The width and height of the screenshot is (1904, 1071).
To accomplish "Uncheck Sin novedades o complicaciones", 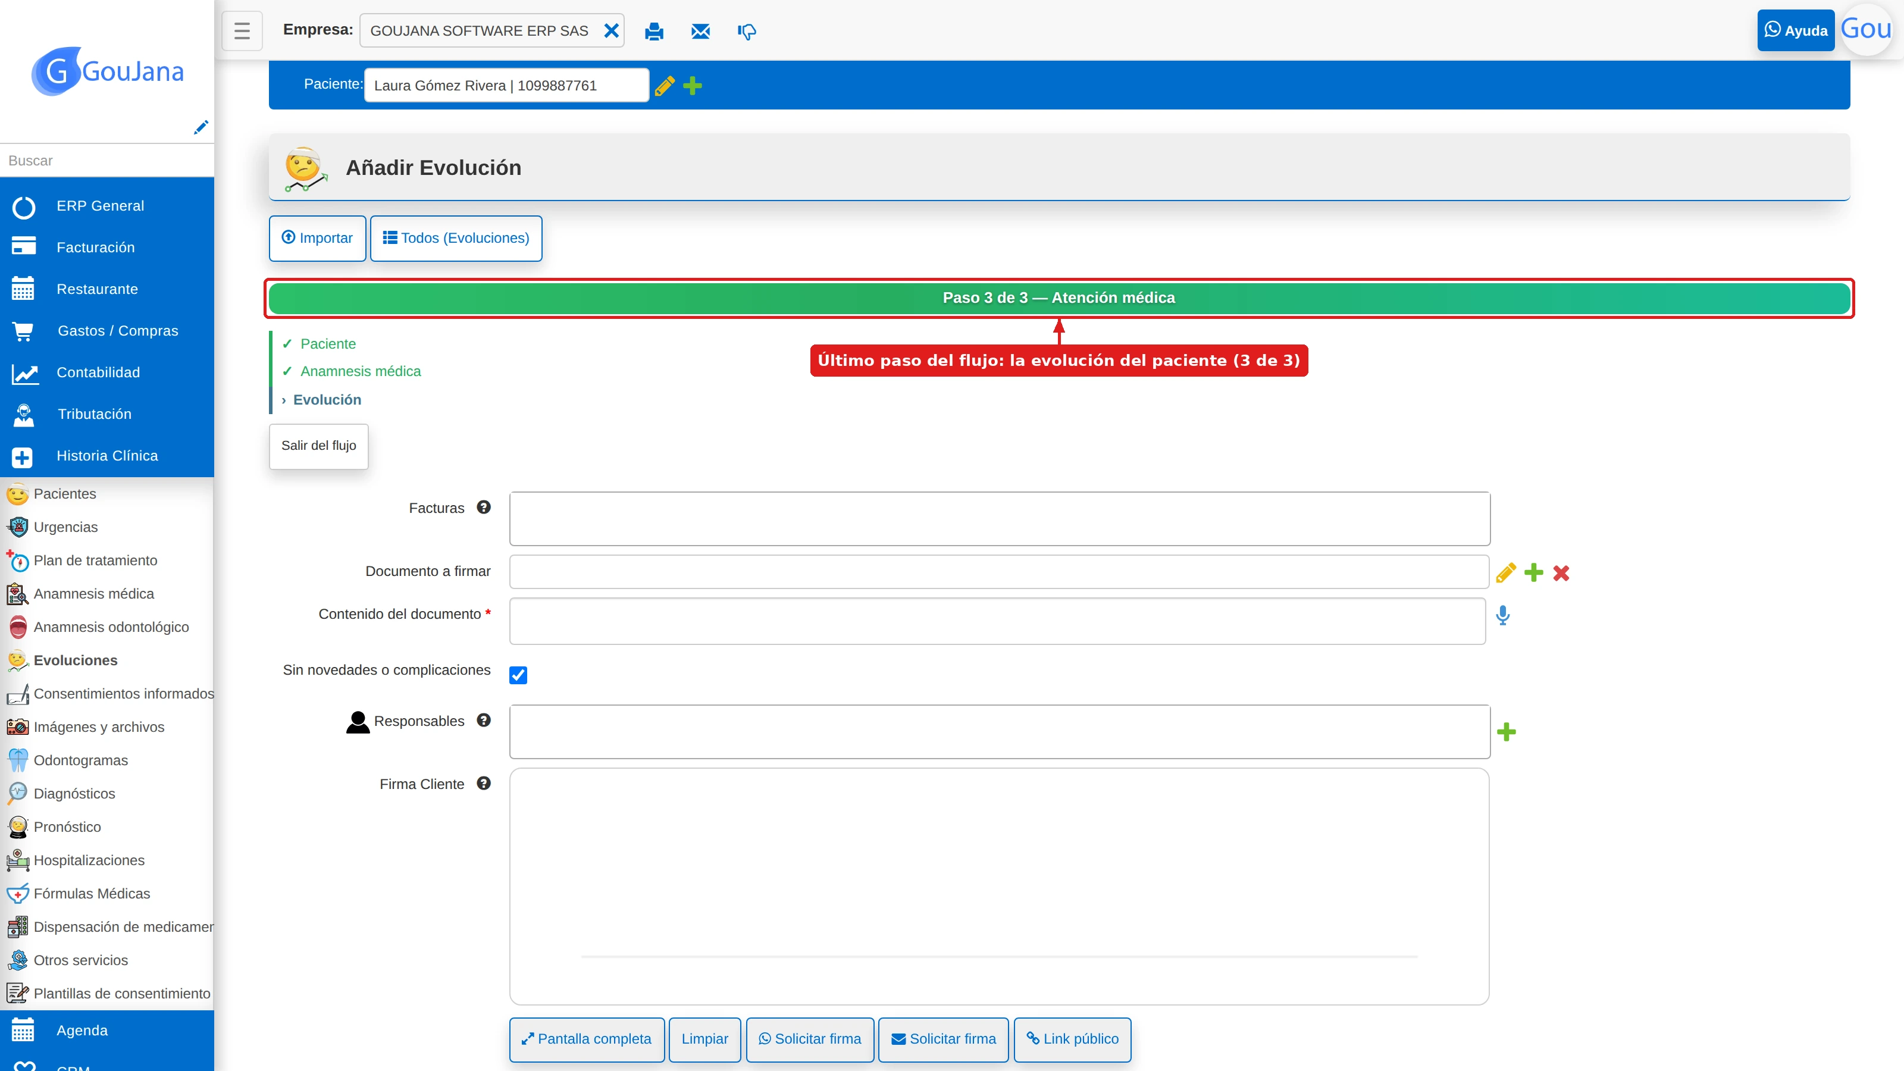I will click(x=518, y=675).
